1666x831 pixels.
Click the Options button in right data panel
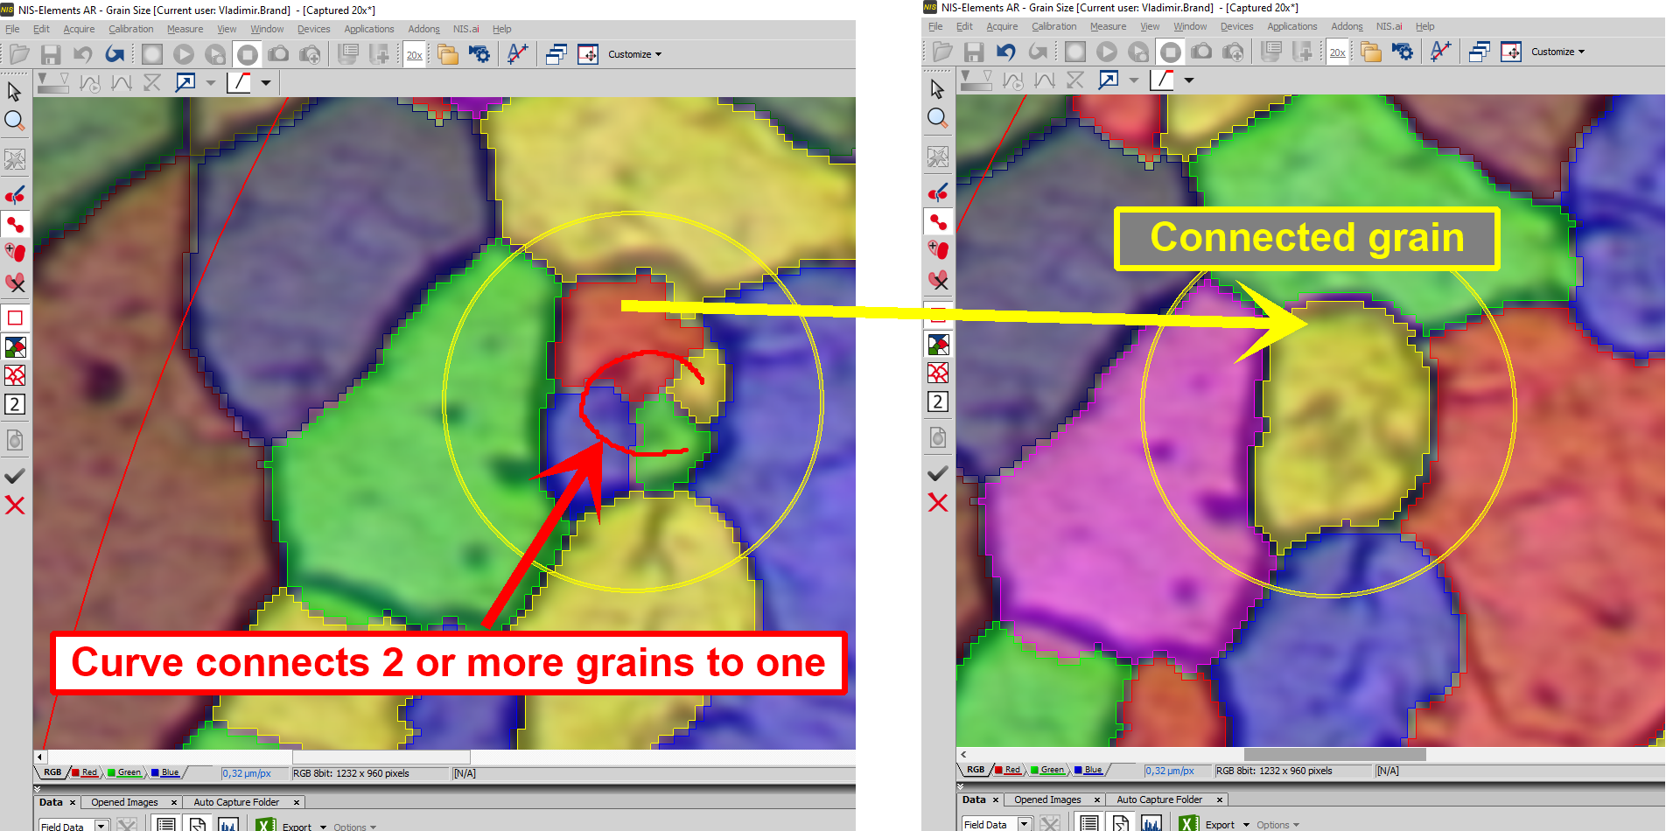point(1277,824)
